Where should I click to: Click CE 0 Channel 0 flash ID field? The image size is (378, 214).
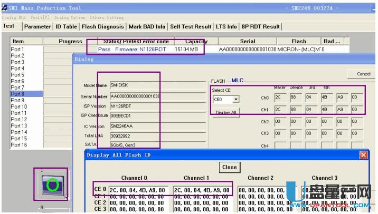click(x=139, y=190)
